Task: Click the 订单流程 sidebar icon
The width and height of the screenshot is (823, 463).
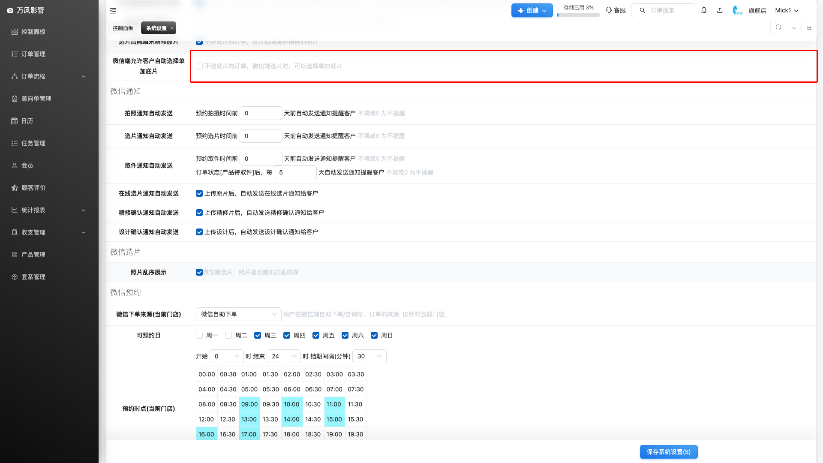Action: (x=15, y=76)
